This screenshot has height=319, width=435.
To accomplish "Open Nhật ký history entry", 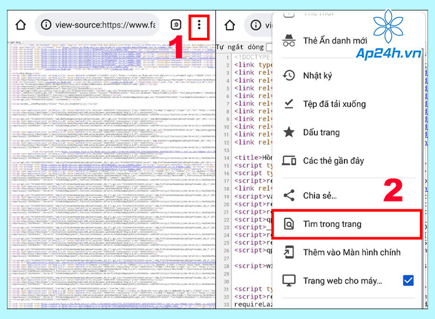I will click(x=317, y=76).
